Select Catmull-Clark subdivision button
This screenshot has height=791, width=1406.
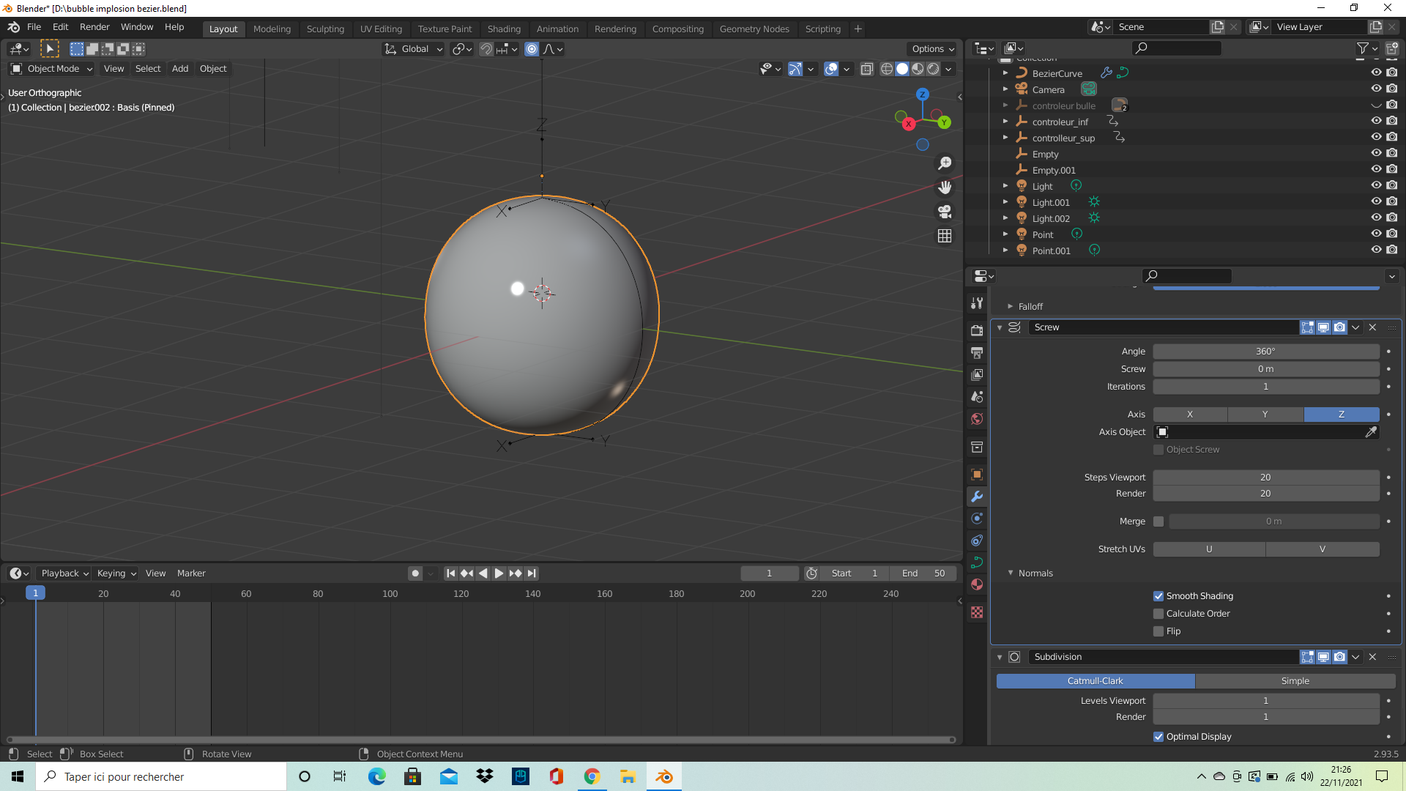point(1095,680)
